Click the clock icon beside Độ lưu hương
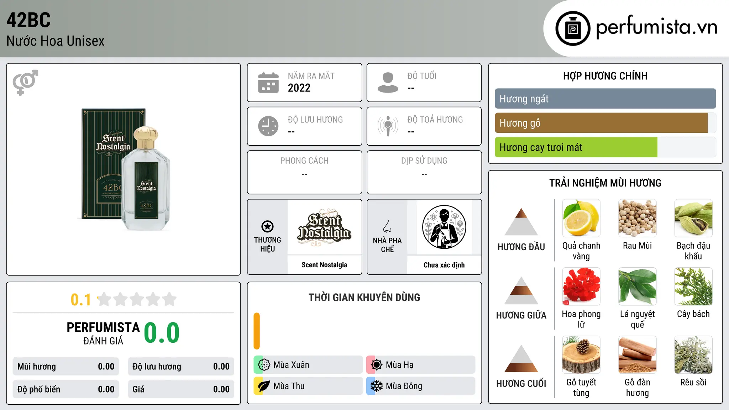729x410 pixels. coord(268,126)
